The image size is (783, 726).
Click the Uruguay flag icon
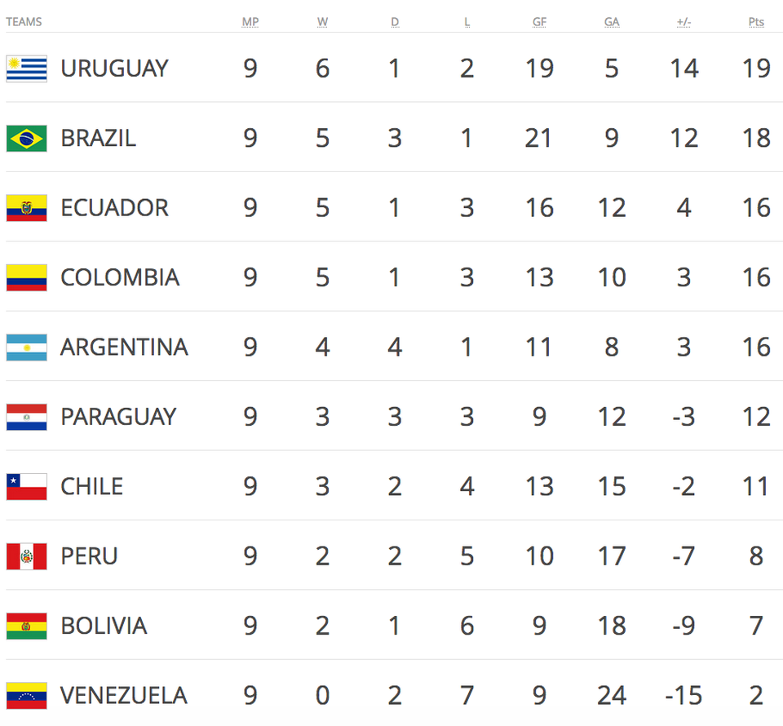27,69
